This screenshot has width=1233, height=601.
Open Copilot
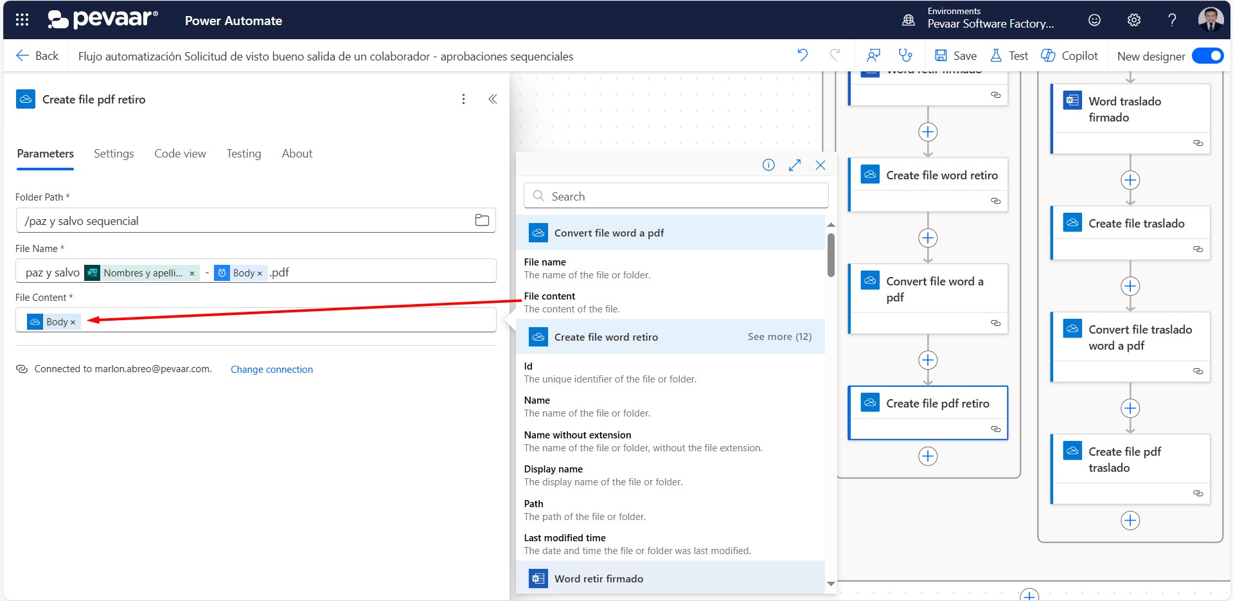[x=1069, y=56]
